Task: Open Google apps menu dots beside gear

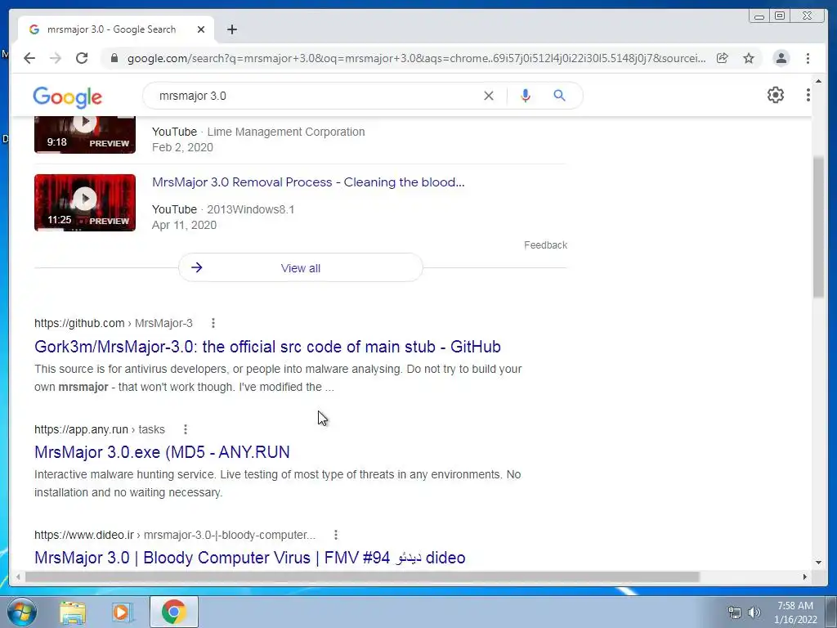Action: click(x=808, y=95)
